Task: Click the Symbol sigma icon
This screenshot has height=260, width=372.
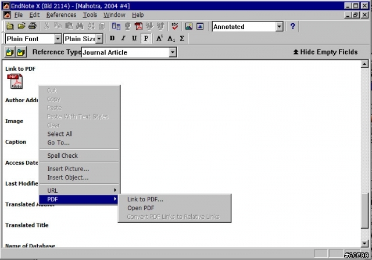Action: [x=182, y=38]
